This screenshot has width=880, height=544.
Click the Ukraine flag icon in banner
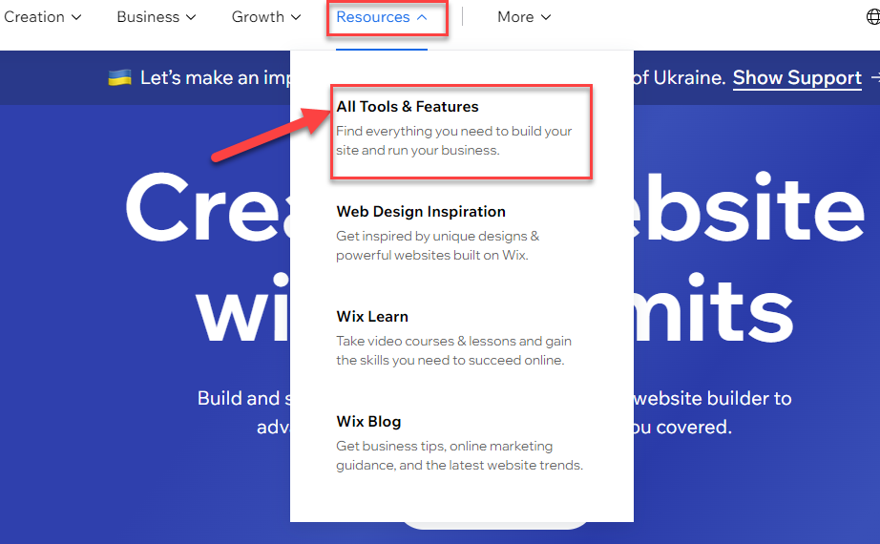(x=119, y=77)
